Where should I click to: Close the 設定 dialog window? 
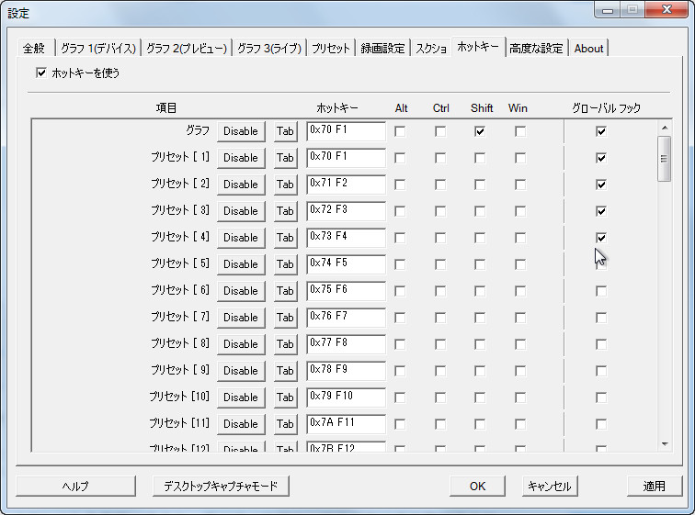(667, 10)
